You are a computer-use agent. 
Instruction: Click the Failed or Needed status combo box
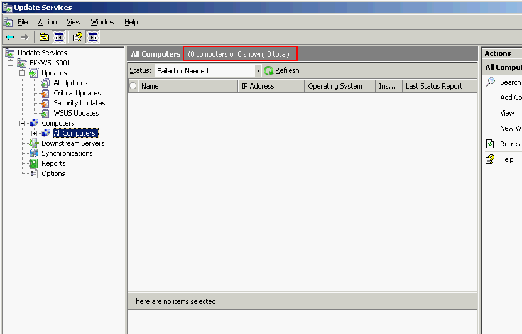point(208,71)
